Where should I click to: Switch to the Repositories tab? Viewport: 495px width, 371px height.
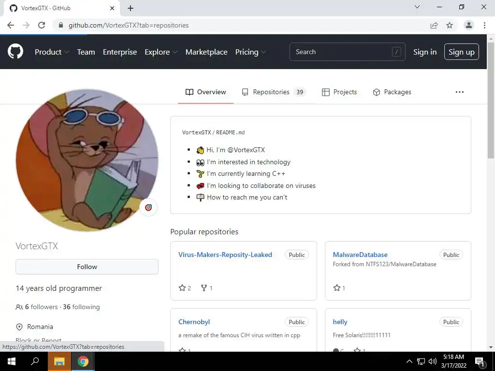274,92
